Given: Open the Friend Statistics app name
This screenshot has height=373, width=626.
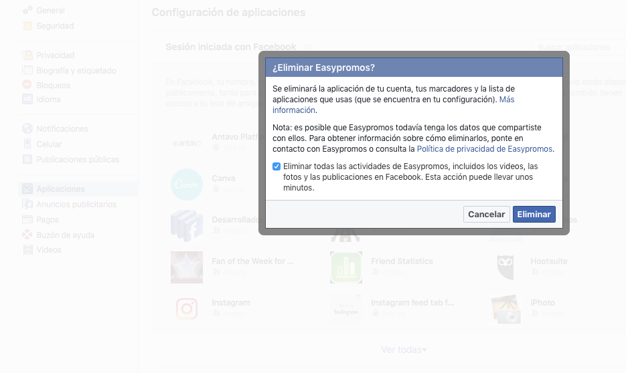Looking at the screenshot, I should pos(402,261).
